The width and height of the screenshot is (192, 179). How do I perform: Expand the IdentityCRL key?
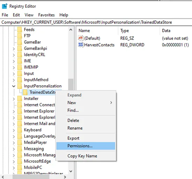pyautogui.click(x=14, y=55)
